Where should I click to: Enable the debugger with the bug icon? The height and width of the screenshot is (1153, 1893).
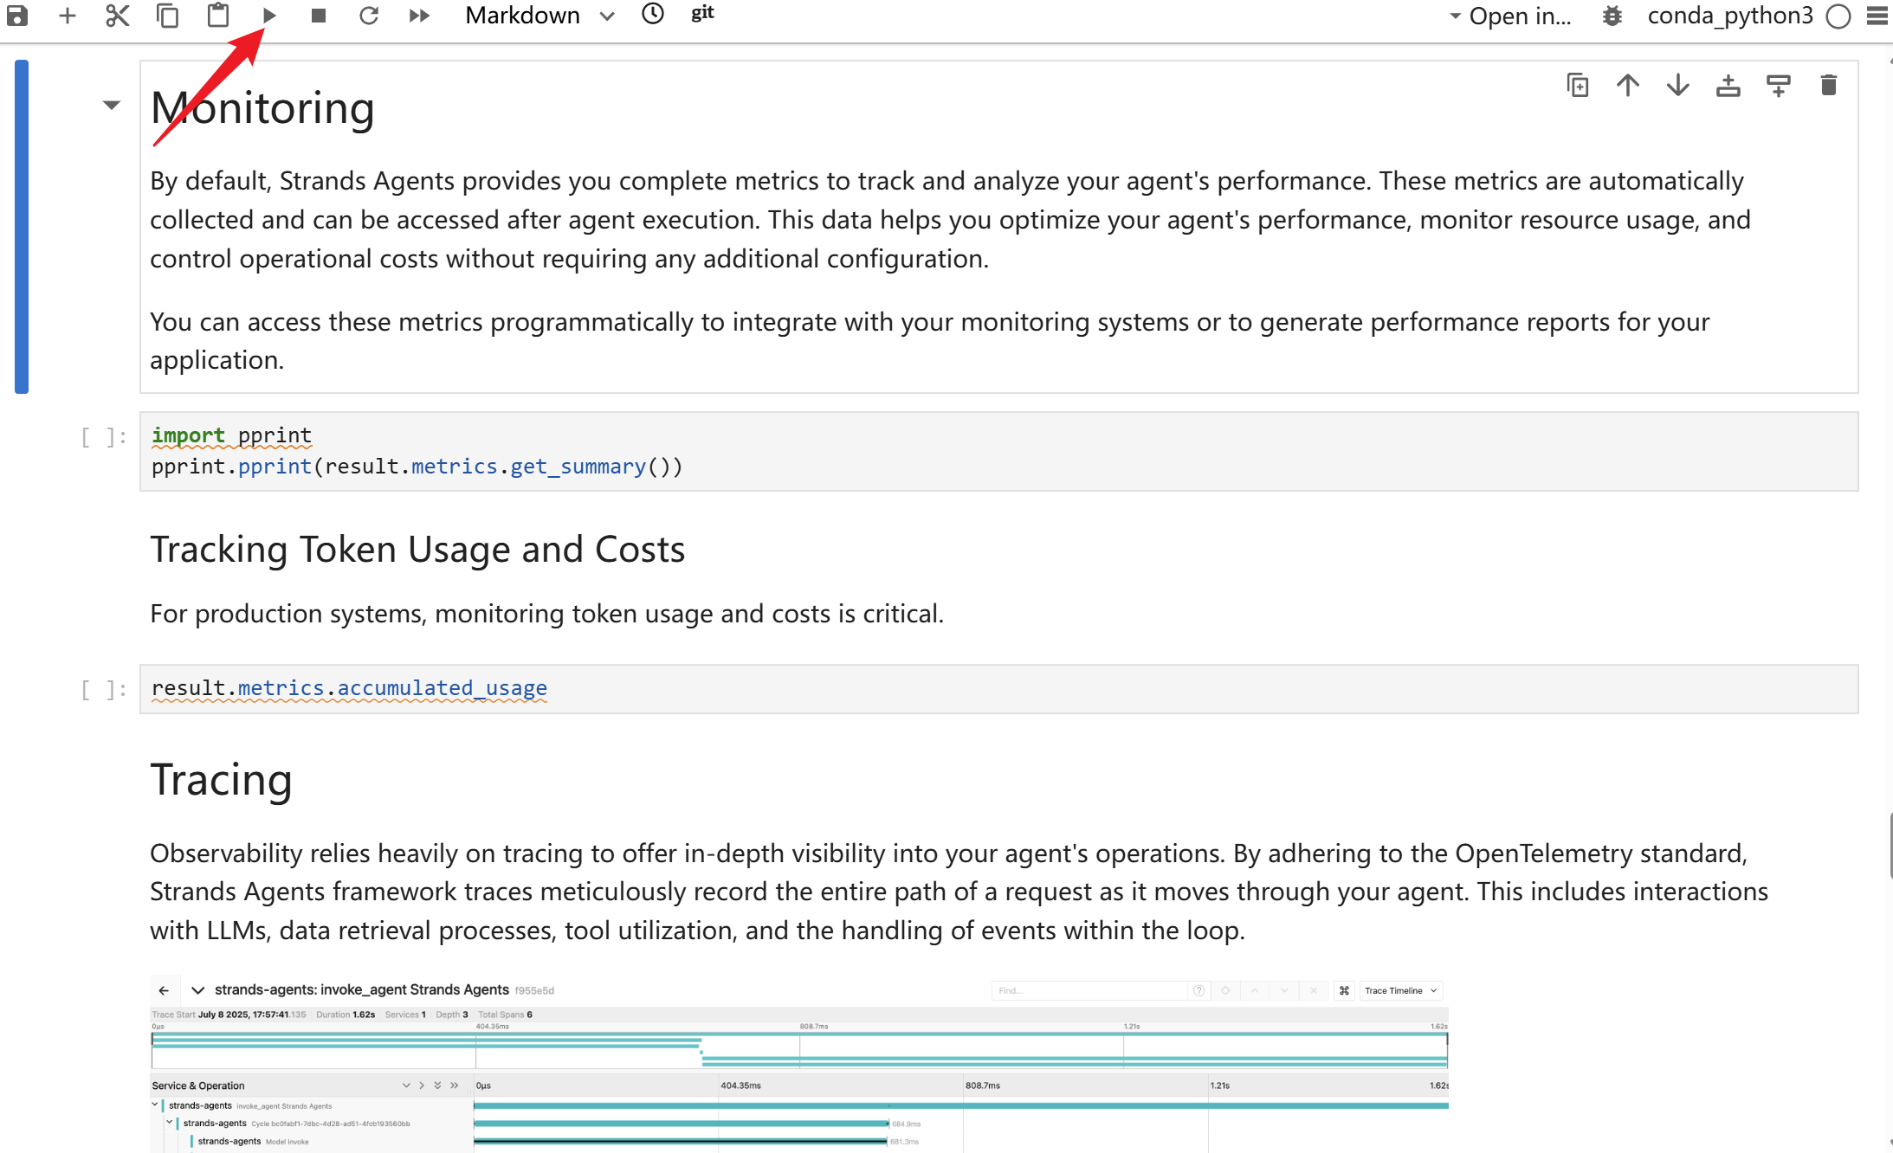[1612, 16]
